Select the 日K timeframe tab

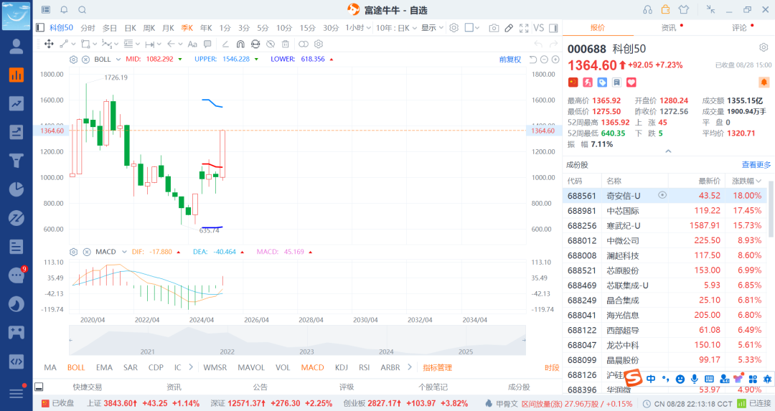tap(130, 28)
